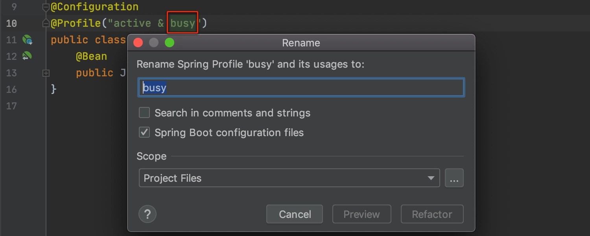The image size is (590, 236).
Task: Expand the folded method using the plus icon
Action: [x=46, y=73]
